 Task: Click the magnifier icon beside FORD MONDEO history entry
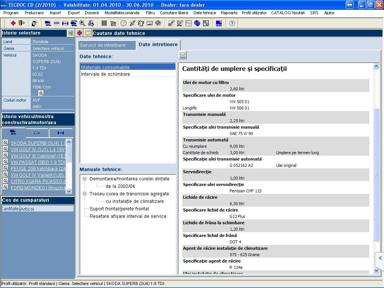[x=5, y=187]
